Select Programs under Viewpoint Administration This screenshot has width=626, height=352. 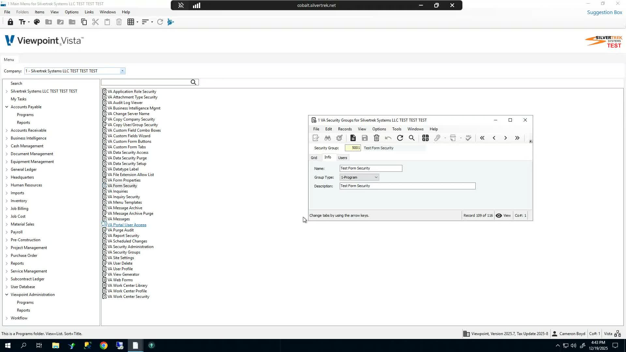pyautogui.click(x=25, y=302)
